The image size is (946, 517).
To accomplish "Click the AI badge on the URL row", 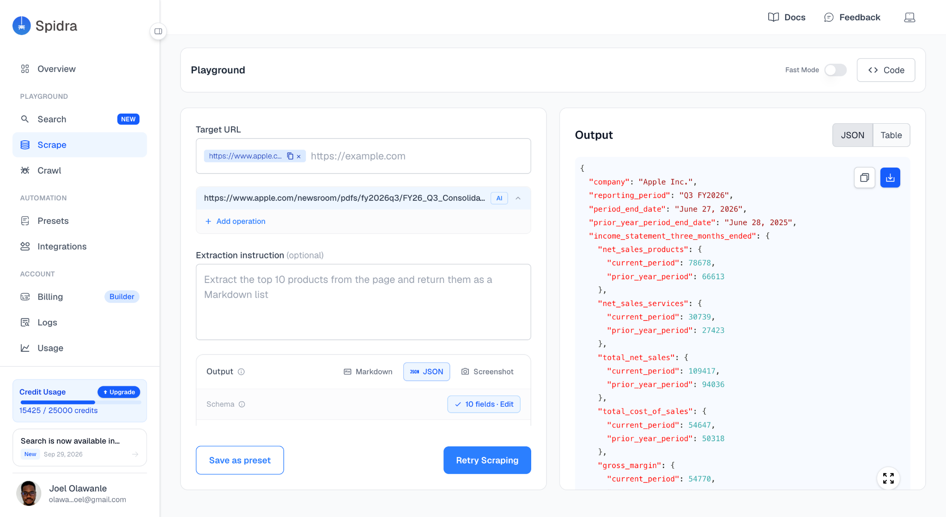I will tap(499, 198).
